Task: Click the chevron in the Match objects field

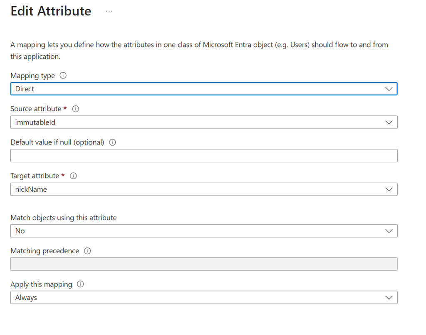Action: tap(389, 231)
